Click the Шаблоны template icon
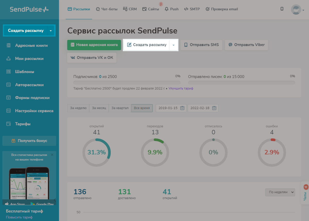 (8, 72)
